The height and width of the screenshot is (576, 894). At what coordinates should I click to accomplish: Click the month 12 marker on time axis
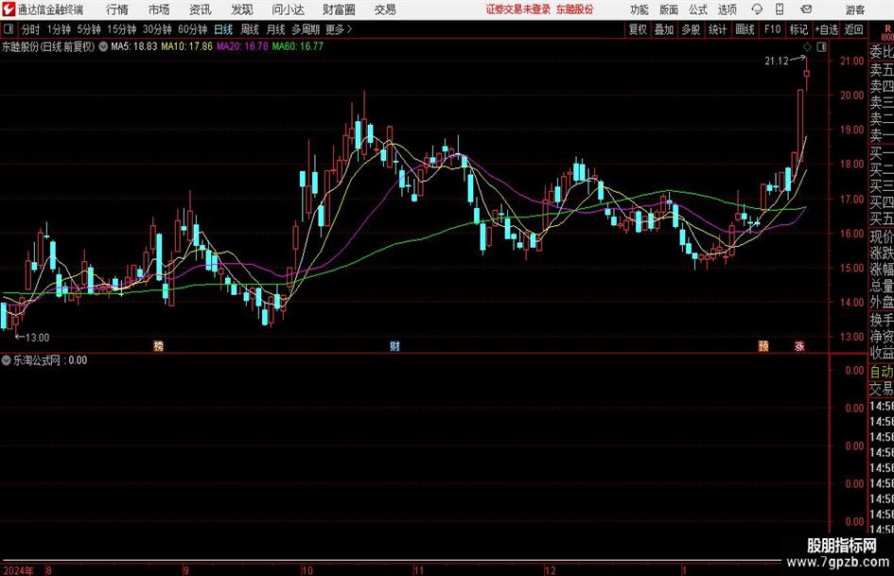click(x=551, y=570)
